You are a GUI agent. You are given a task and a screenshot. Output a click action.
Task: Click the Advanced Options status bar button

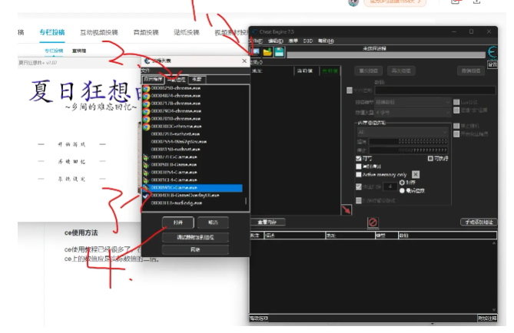tap(259, 318)
